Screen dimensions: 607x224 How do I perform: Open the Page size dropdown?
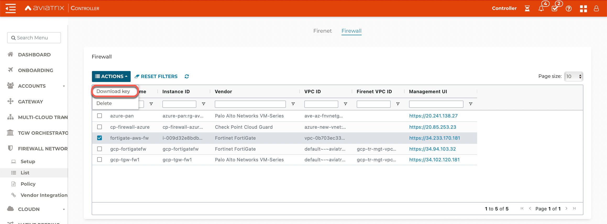573,76
